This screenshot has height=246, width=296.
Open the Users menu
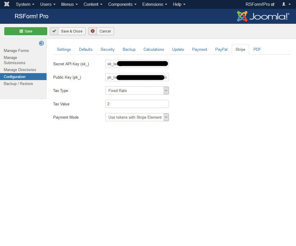point(48,4)
